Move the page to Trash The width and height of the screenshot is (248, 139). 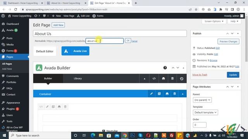pos(200,75)
